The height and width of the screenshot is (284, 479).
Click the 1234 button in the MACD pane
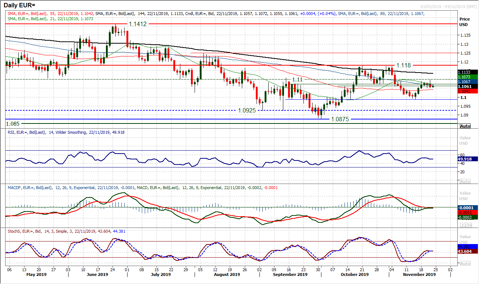465,225
